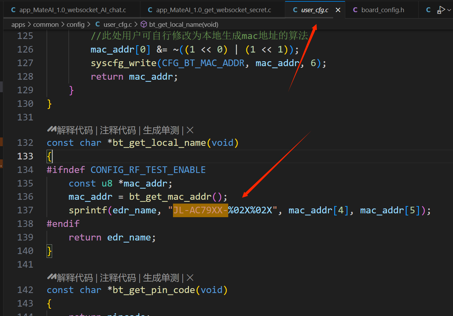The width and height of the screenshot is (453, 316).
Task: Click sprintf on line 137
Action: (x=88, y=211)
